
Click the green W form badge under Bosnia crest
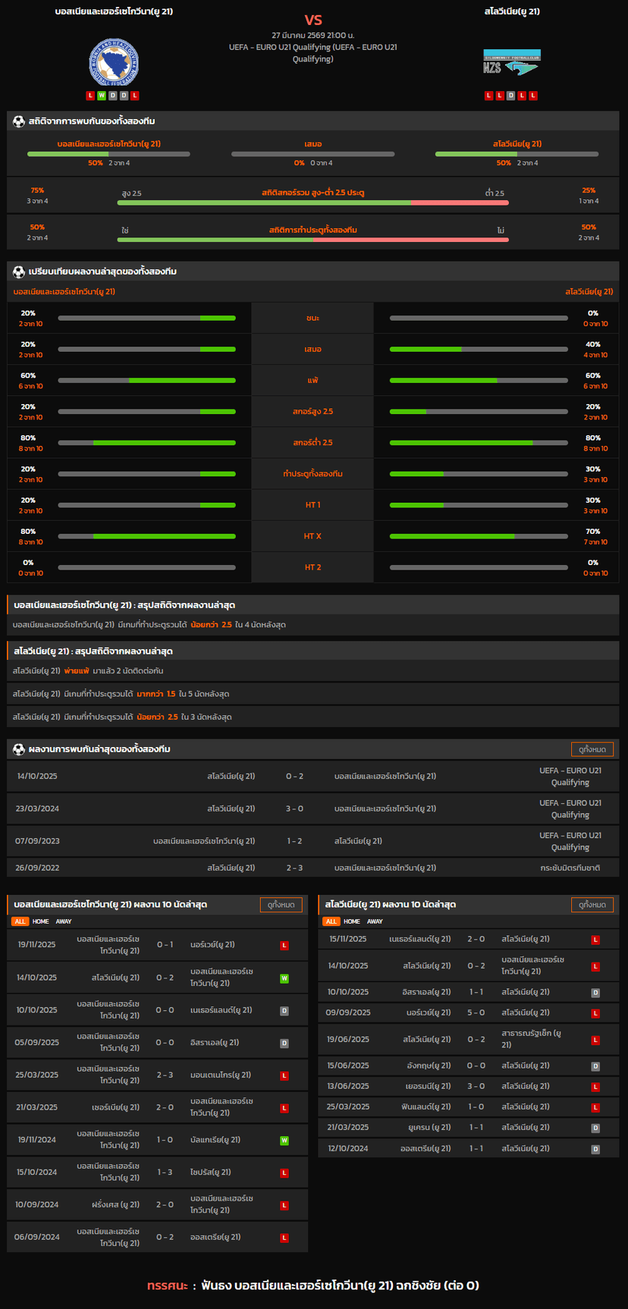coord(102,96)
